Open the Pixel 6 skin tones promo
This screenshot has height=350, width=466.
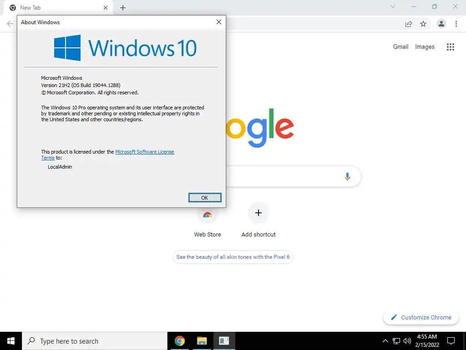tap(233, 257)
